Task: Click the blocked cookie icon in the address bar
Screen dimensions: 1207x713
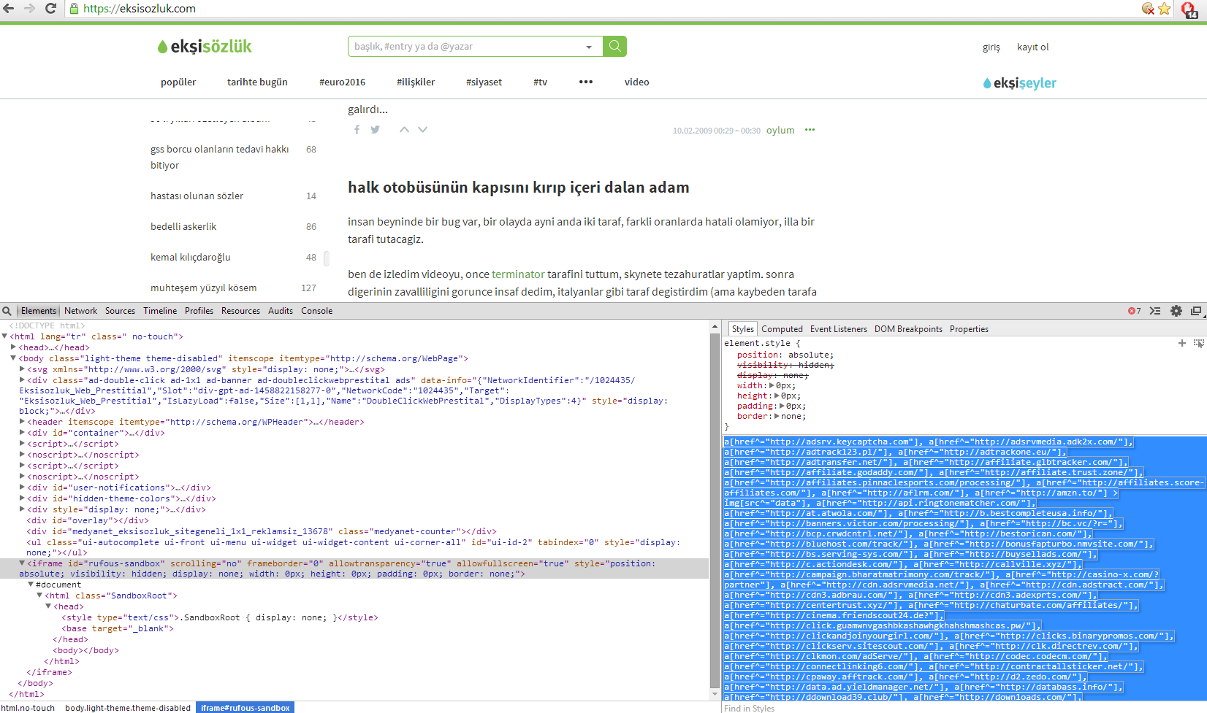Action: (x=1148, y=9)
